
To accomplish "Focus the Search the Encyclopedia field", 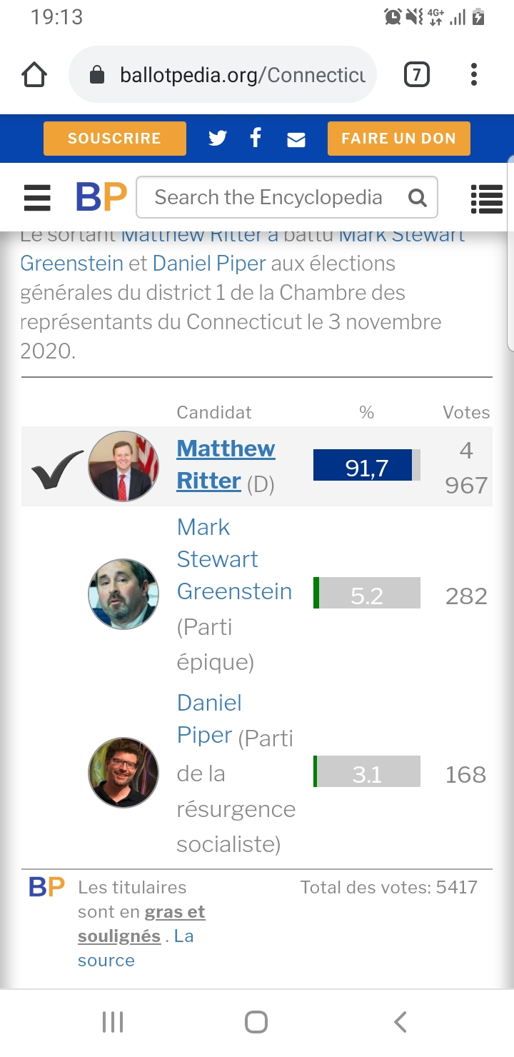I will click(286, 197).
